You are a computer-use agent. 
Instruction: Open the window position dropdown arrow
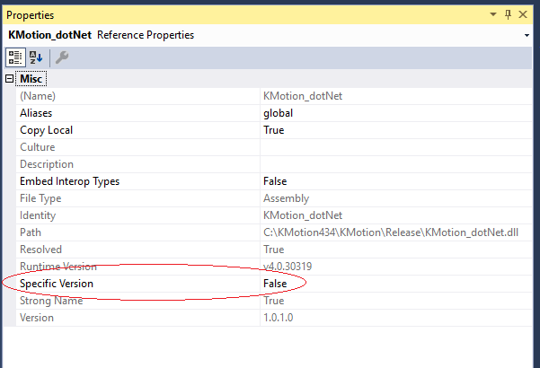[x=493, y=15]
